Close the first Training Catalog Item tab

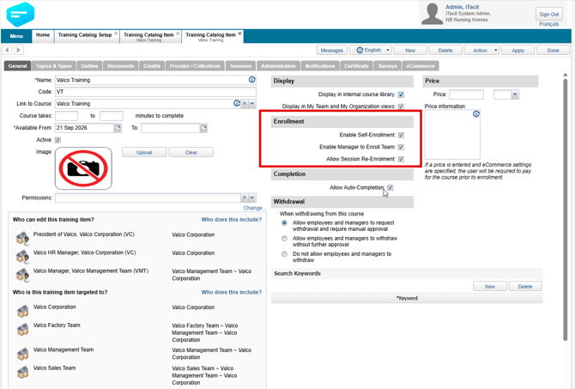click(x=178, y=33)
